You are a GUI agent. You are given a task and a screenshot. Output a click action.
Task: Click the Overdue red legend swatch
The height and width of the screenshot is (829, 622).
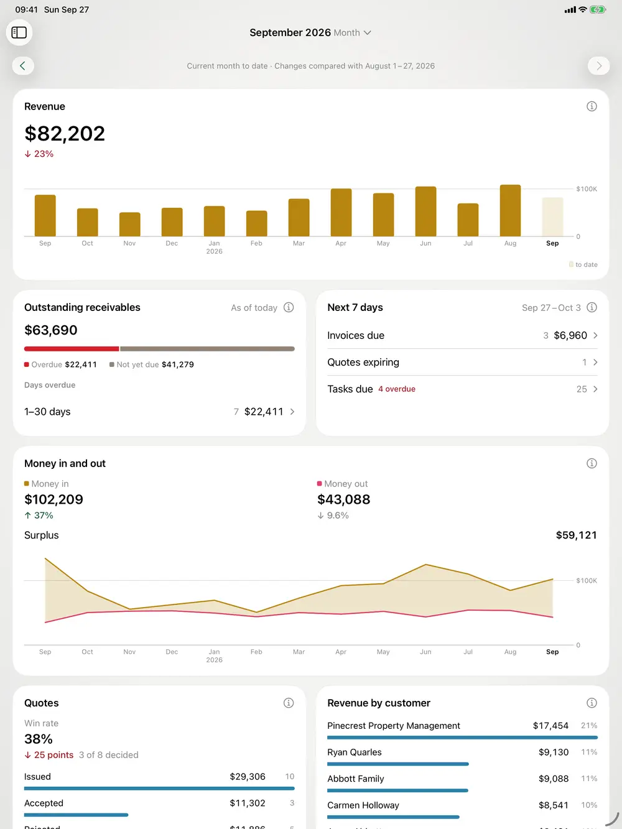[27, 364]
